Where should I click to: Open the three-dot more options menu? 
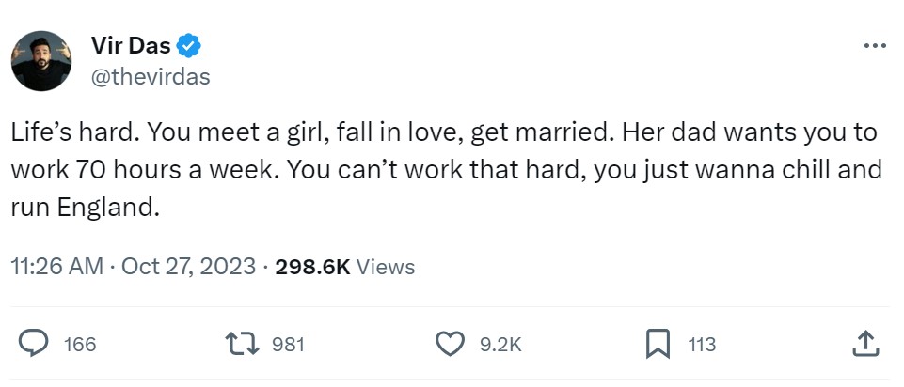point(874,44)
